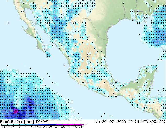Click the magenta precipitation maximum over the Pacific
This screenshot has height=128, width=166.
tap(15, 112)
